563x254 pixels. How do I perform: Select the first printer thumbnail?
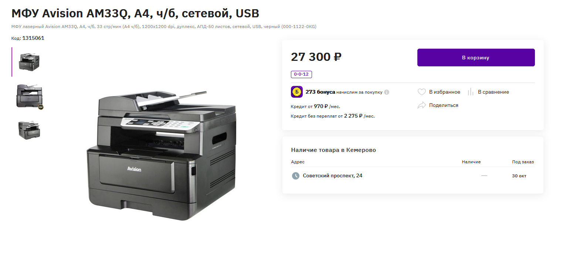pos(29,62)
